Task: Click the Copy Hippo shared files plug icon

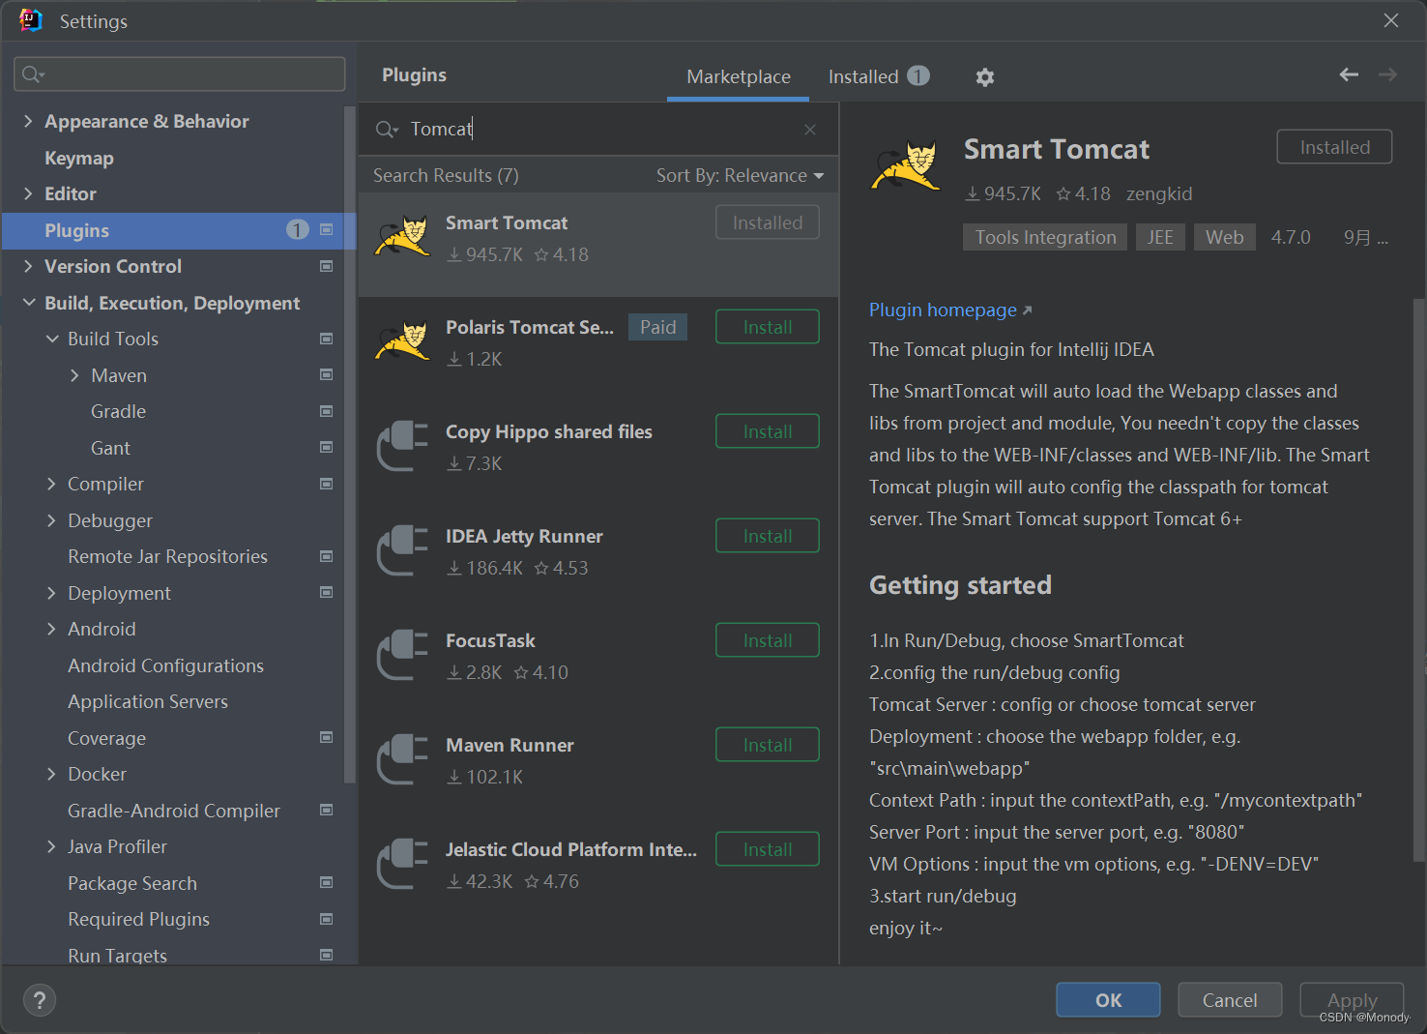Action: click(402, 446)
